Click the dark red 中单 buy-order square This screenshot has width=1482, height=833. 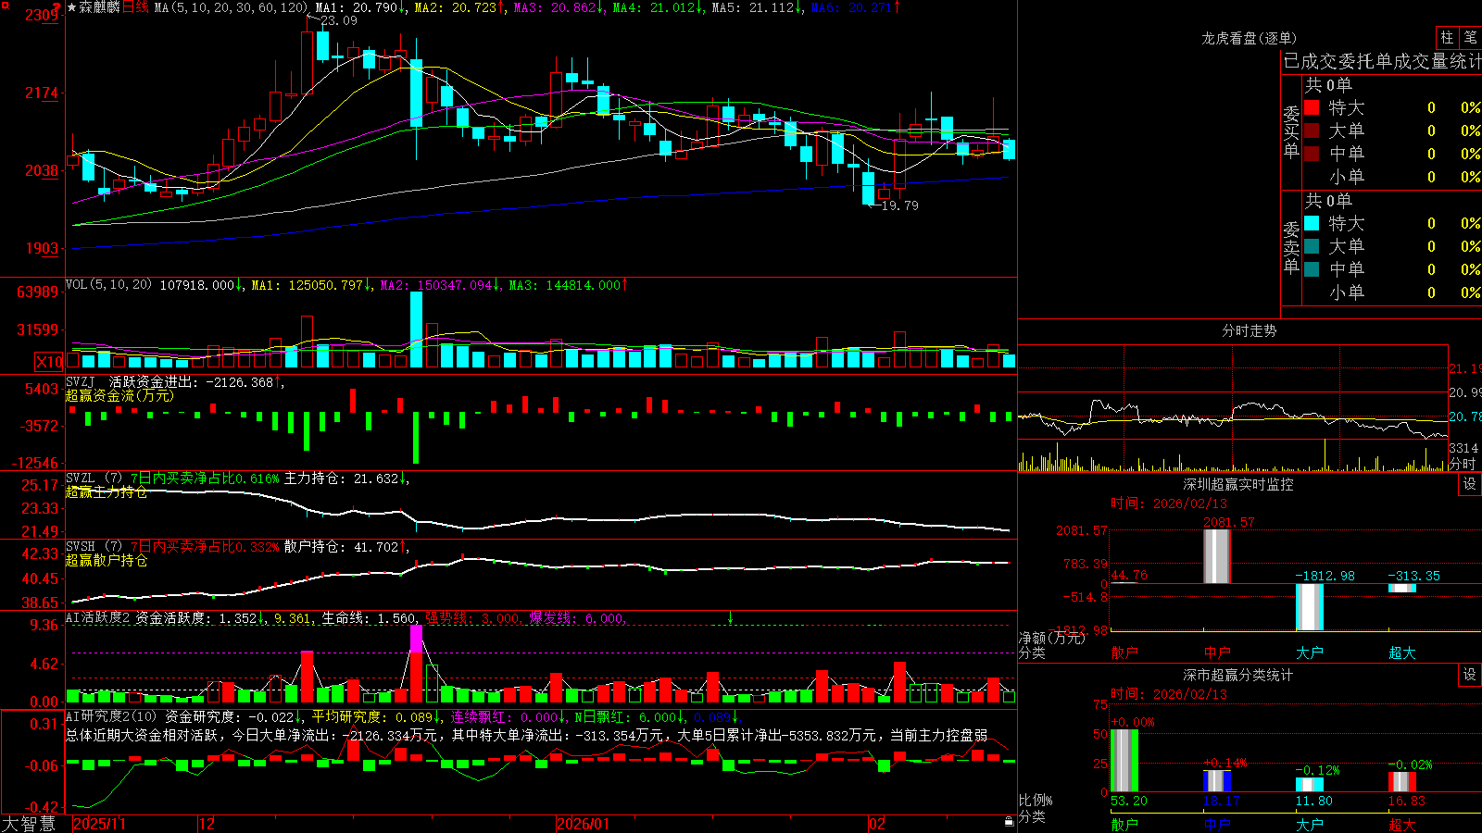[x=1312, y=154]
